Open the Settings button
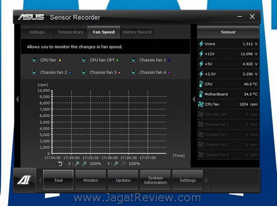This screenshot has width=277, height=206. [187, 180]
